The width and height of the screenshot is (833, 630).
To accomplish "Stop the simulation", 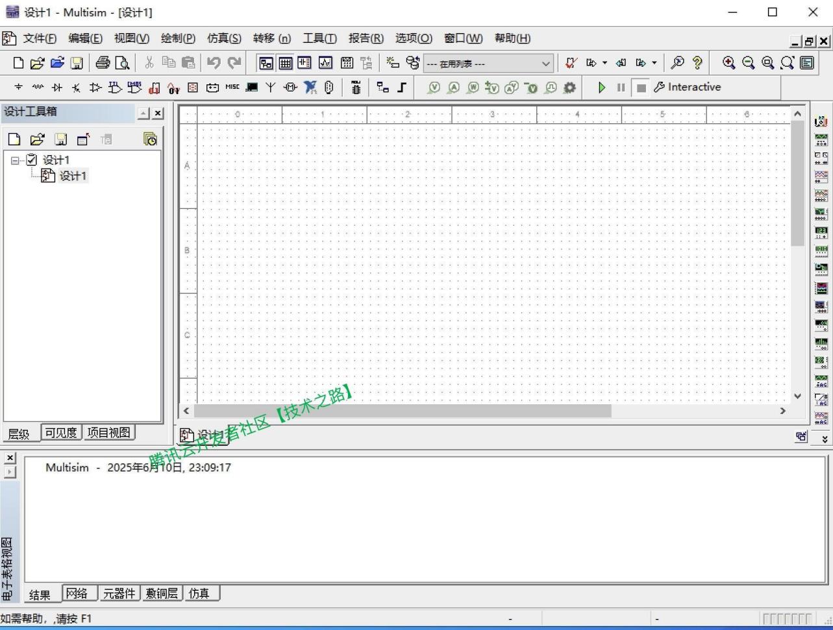I will click(x=641, y=87).
